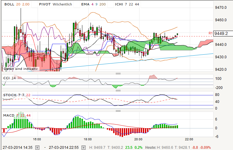Grab the divider handle above MACD panel
The image size is (233, 150).
(118, 111)
